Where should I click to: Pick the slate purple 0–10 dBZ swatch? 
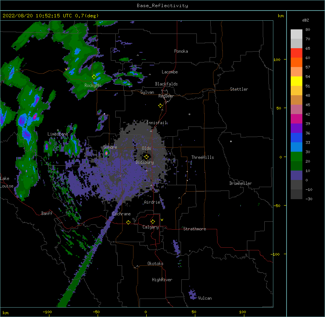[296, 175]
